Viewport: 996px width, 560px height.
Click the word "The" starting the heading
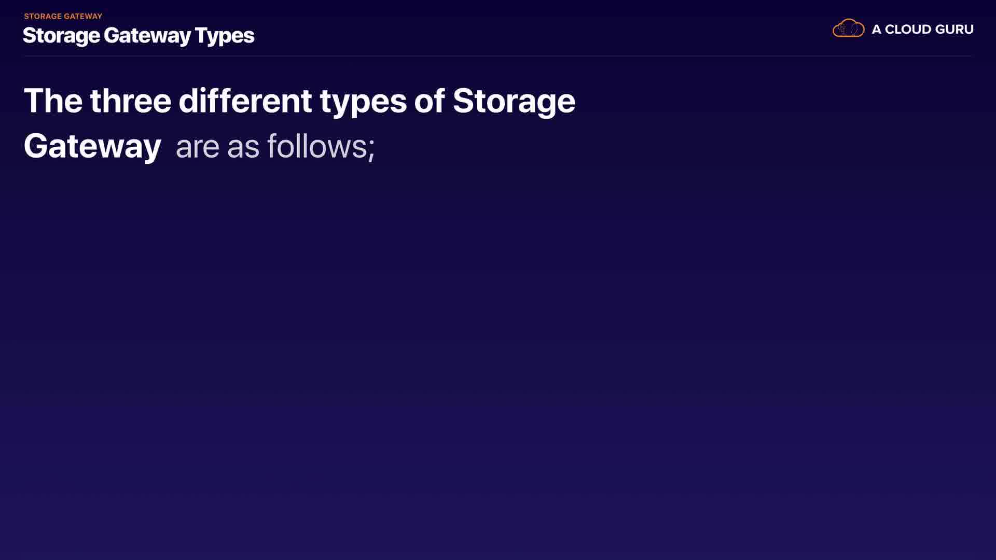(53, 101)
